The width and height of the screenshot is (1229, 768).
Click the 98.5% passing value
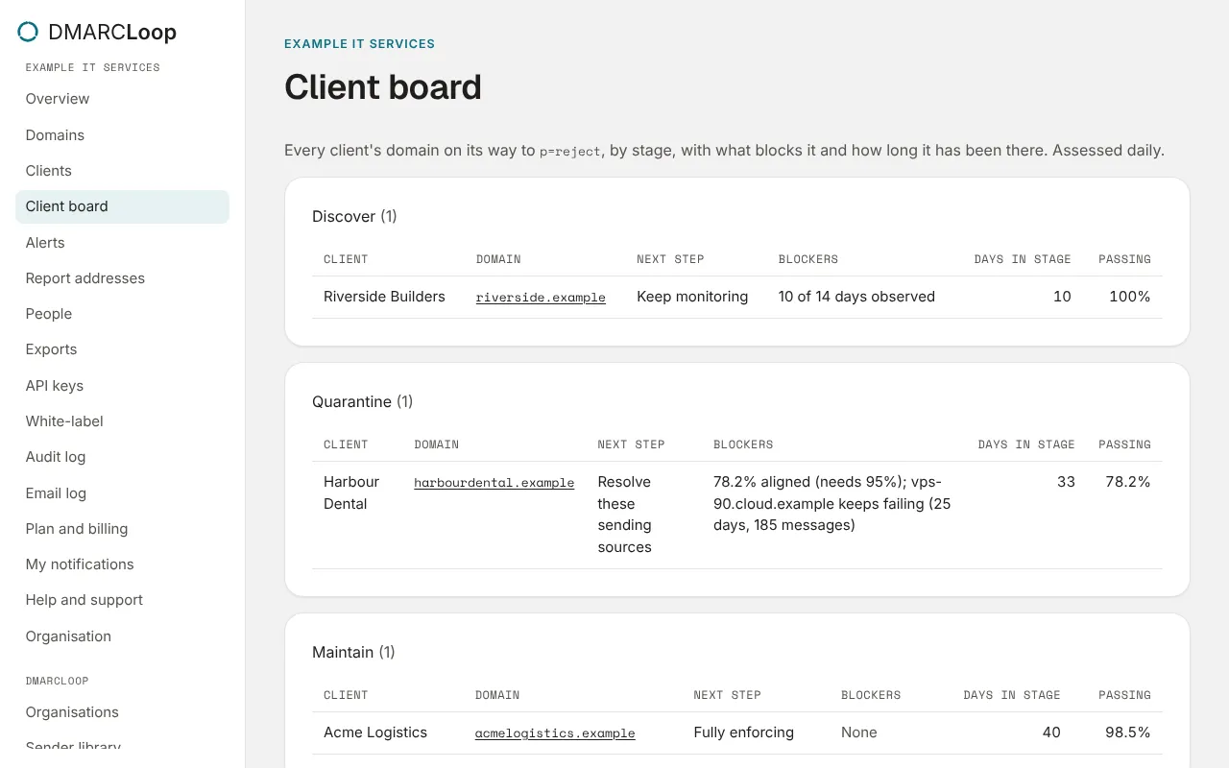tap(1128, 732)
